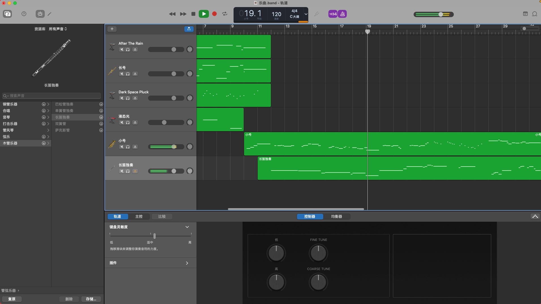
Task: Toggle the Metronome button
Action: tap(343, 14)
